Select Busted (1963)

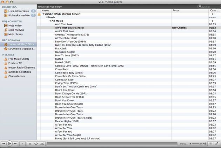(63, 62)
